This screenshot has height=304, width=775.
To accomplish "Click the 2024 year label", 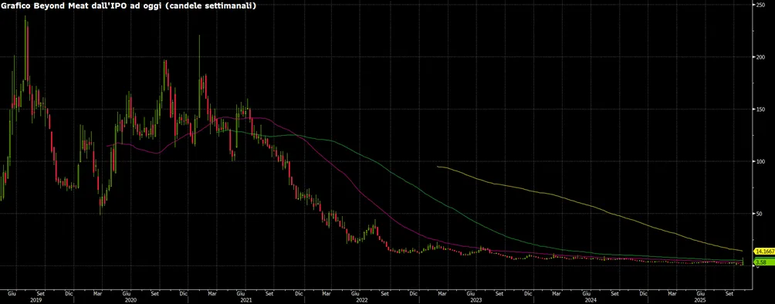I will 591,299.
